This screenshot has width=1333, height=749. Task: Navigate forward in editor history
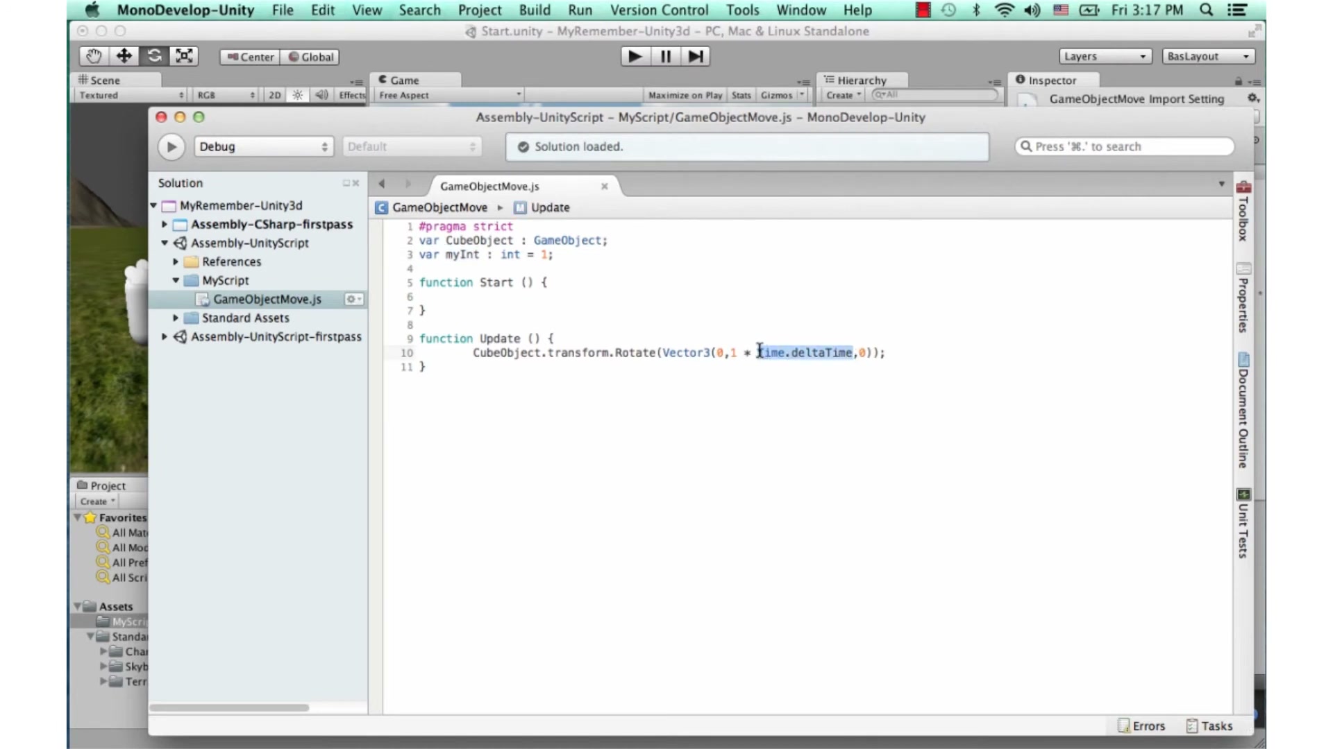click(x=408, y=184)
